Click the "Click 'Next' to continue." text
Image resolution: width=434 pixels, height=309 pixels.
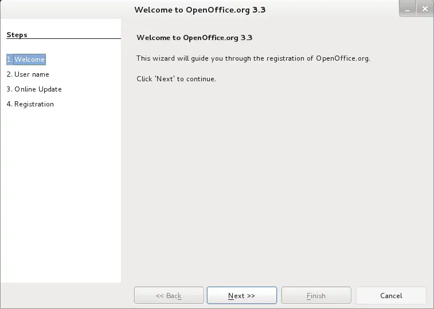(x=176, y=79)
